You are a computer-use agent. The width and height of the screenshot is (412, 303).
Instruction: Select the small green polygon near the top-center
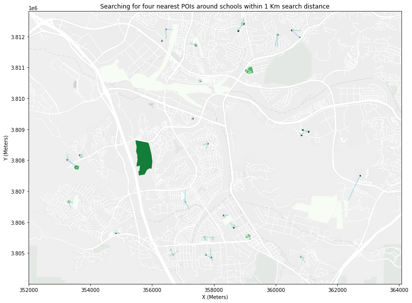[250, 70]
